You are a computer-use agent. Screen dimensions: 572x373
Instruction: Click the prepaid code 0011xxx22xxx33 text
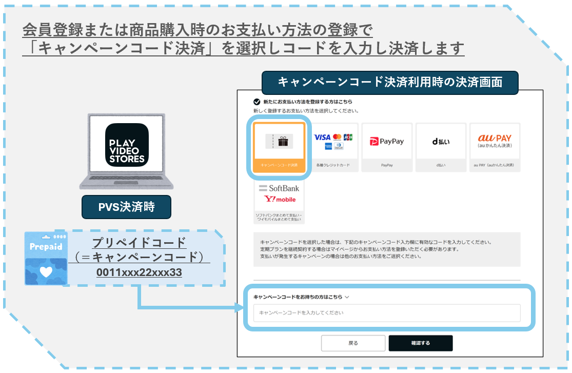click(139, 272)
